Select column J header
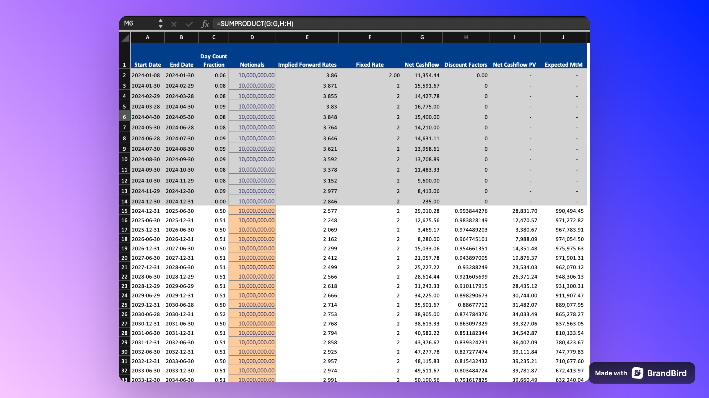Viewport: 709px width, 398px height. tap(563, 37)
